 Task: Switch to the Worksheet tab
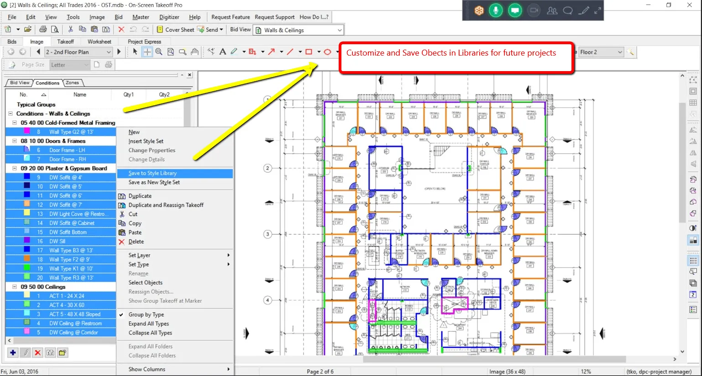pos(99,41)
